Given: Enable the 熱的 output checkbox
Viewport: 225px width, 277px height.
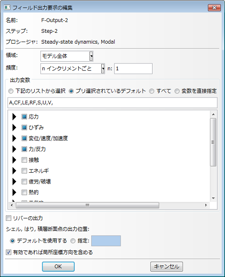Looking at the screenshot, I should pos(24,192).
